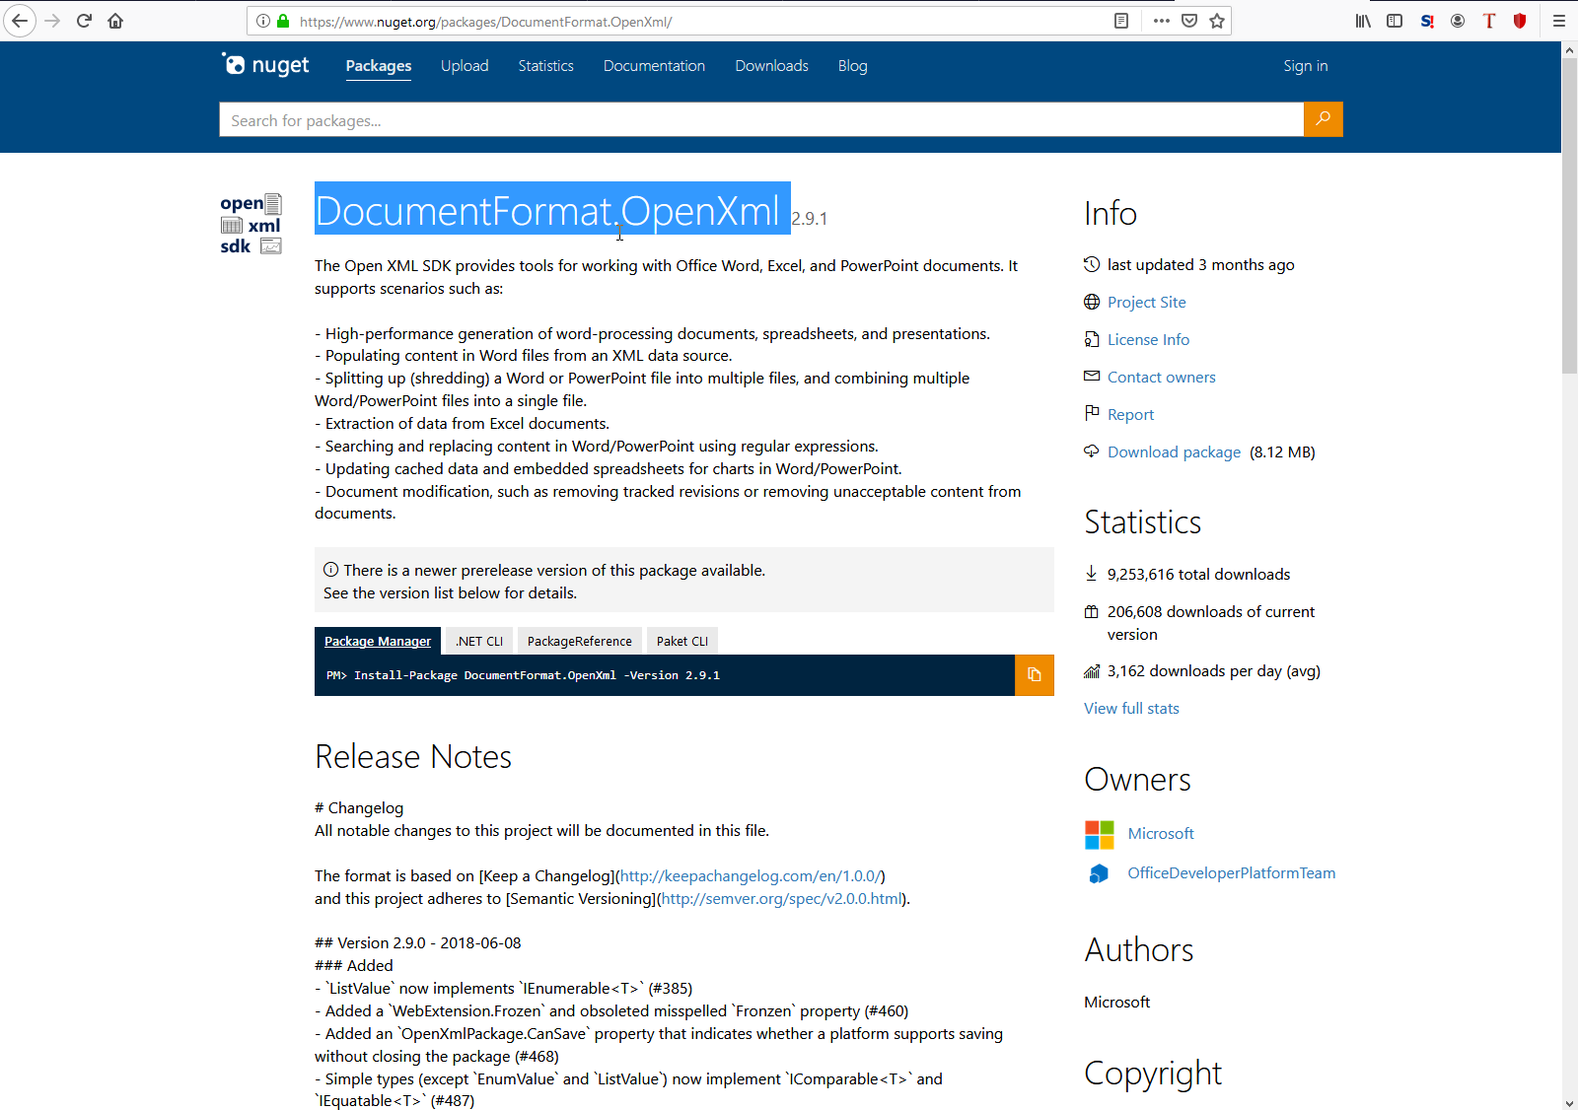
Task: Reload the current page
Action: pyautogui.click(x=84, y=21)
